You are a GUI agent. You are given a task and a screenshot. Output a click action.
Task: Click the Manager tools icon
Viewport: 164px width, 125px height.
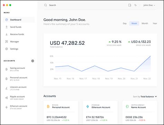7,42
